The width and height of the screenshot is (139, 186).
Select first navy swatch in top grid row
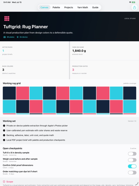pos(9,93)
